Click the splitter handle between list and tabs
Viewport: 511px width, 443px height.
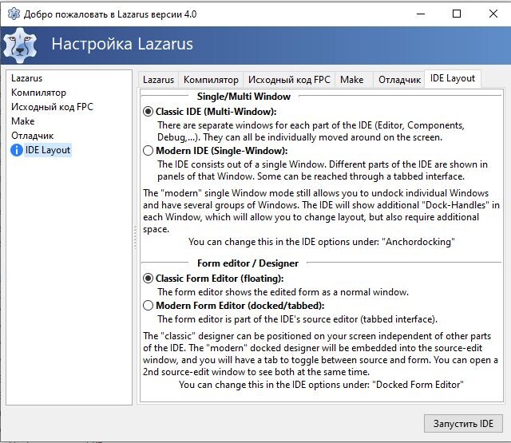pyautogui.click(x=135, y=237)
